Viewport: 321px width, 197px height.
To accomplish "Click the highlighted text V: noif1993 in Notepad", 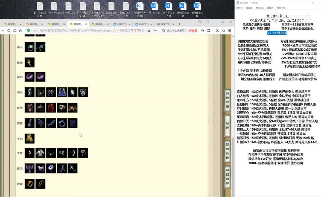I will [x=277, y=33].
